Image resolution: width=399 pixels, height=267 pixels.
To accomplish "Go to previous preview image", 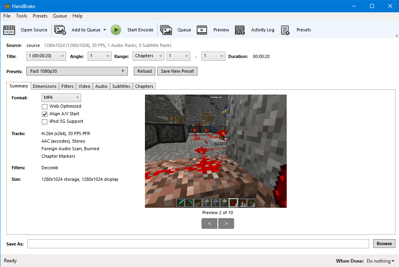I will click(x=209, y=224).
